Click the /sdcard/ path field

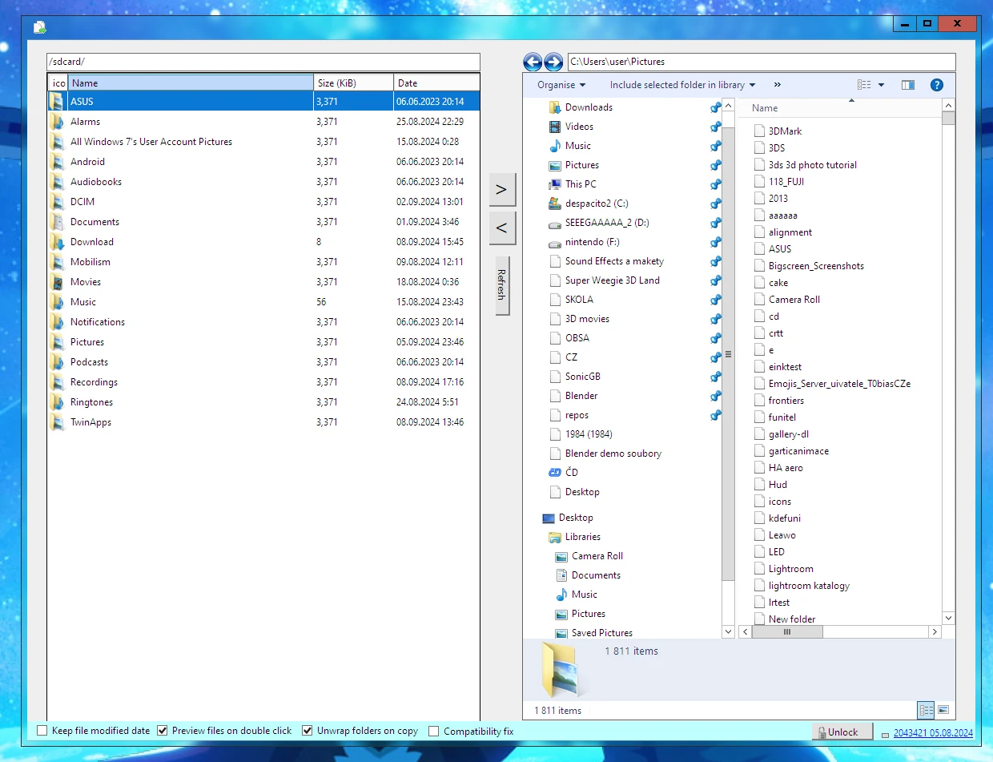263,62
